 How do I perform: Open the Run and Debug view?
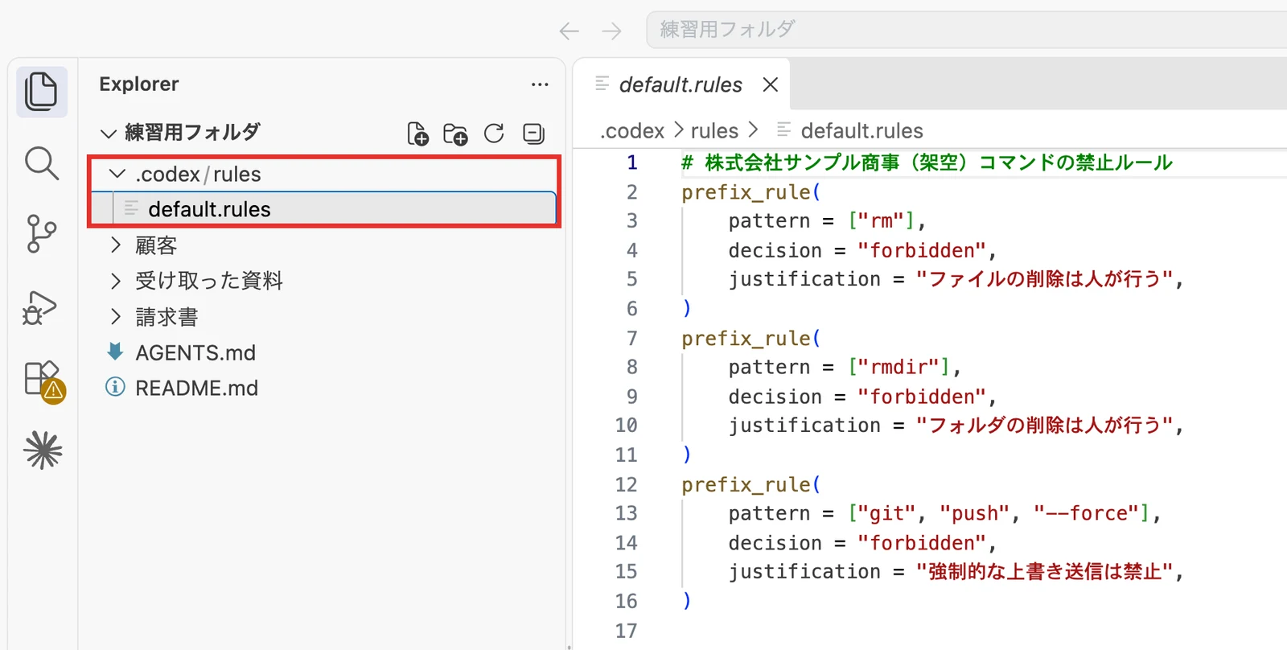click(40, 307)
